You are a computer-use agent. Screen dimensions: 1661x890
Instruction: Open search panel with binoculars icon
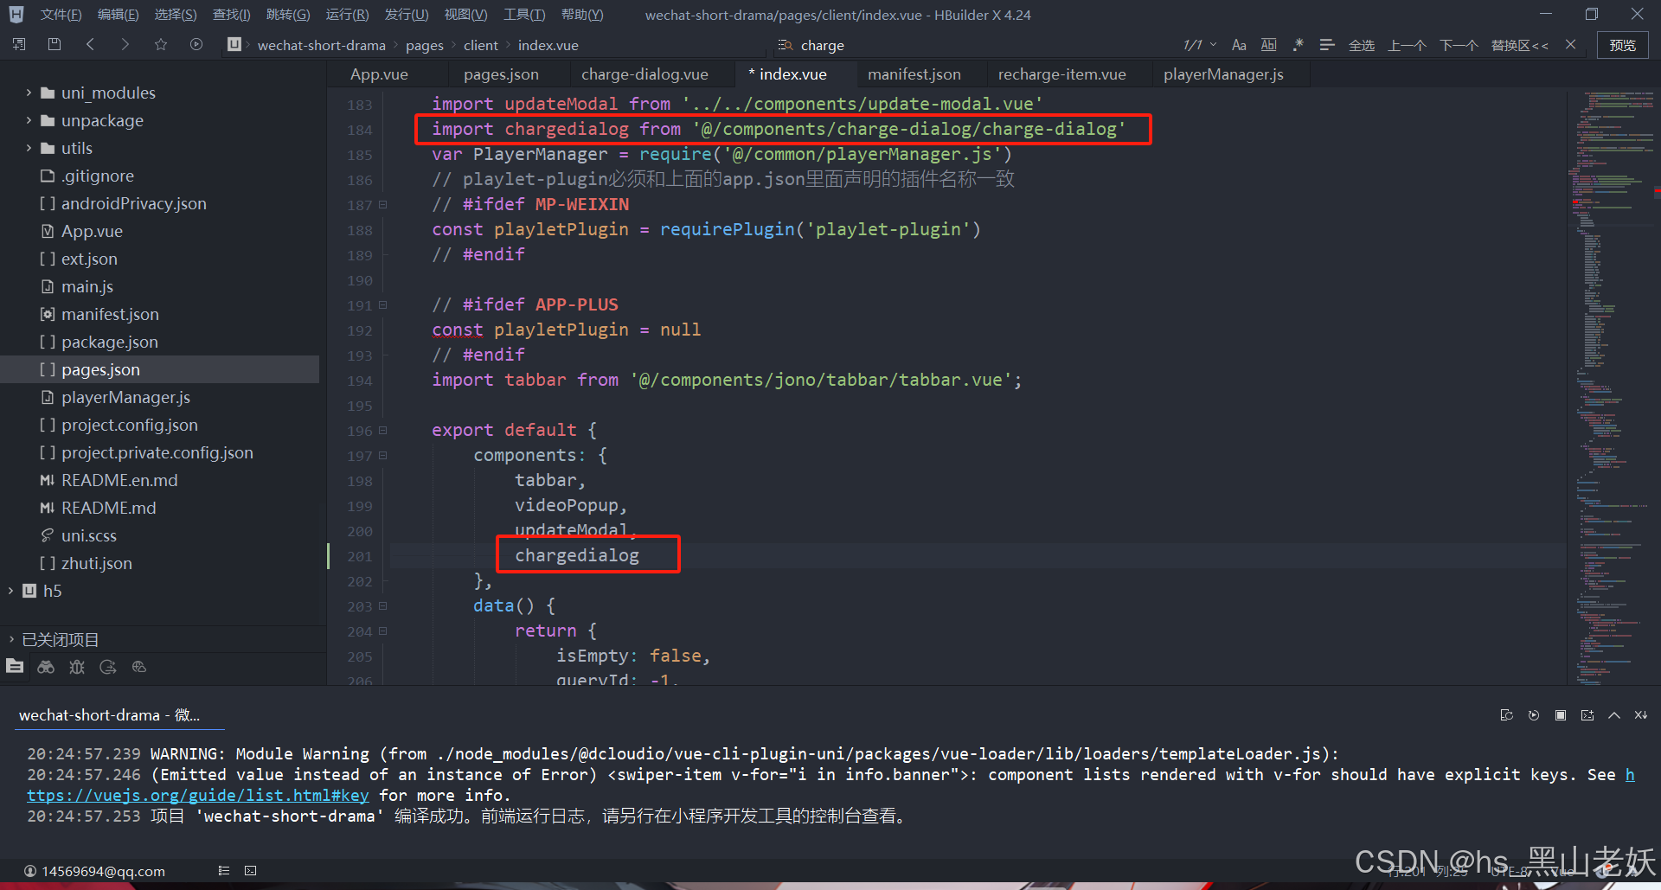pos(45,667)
